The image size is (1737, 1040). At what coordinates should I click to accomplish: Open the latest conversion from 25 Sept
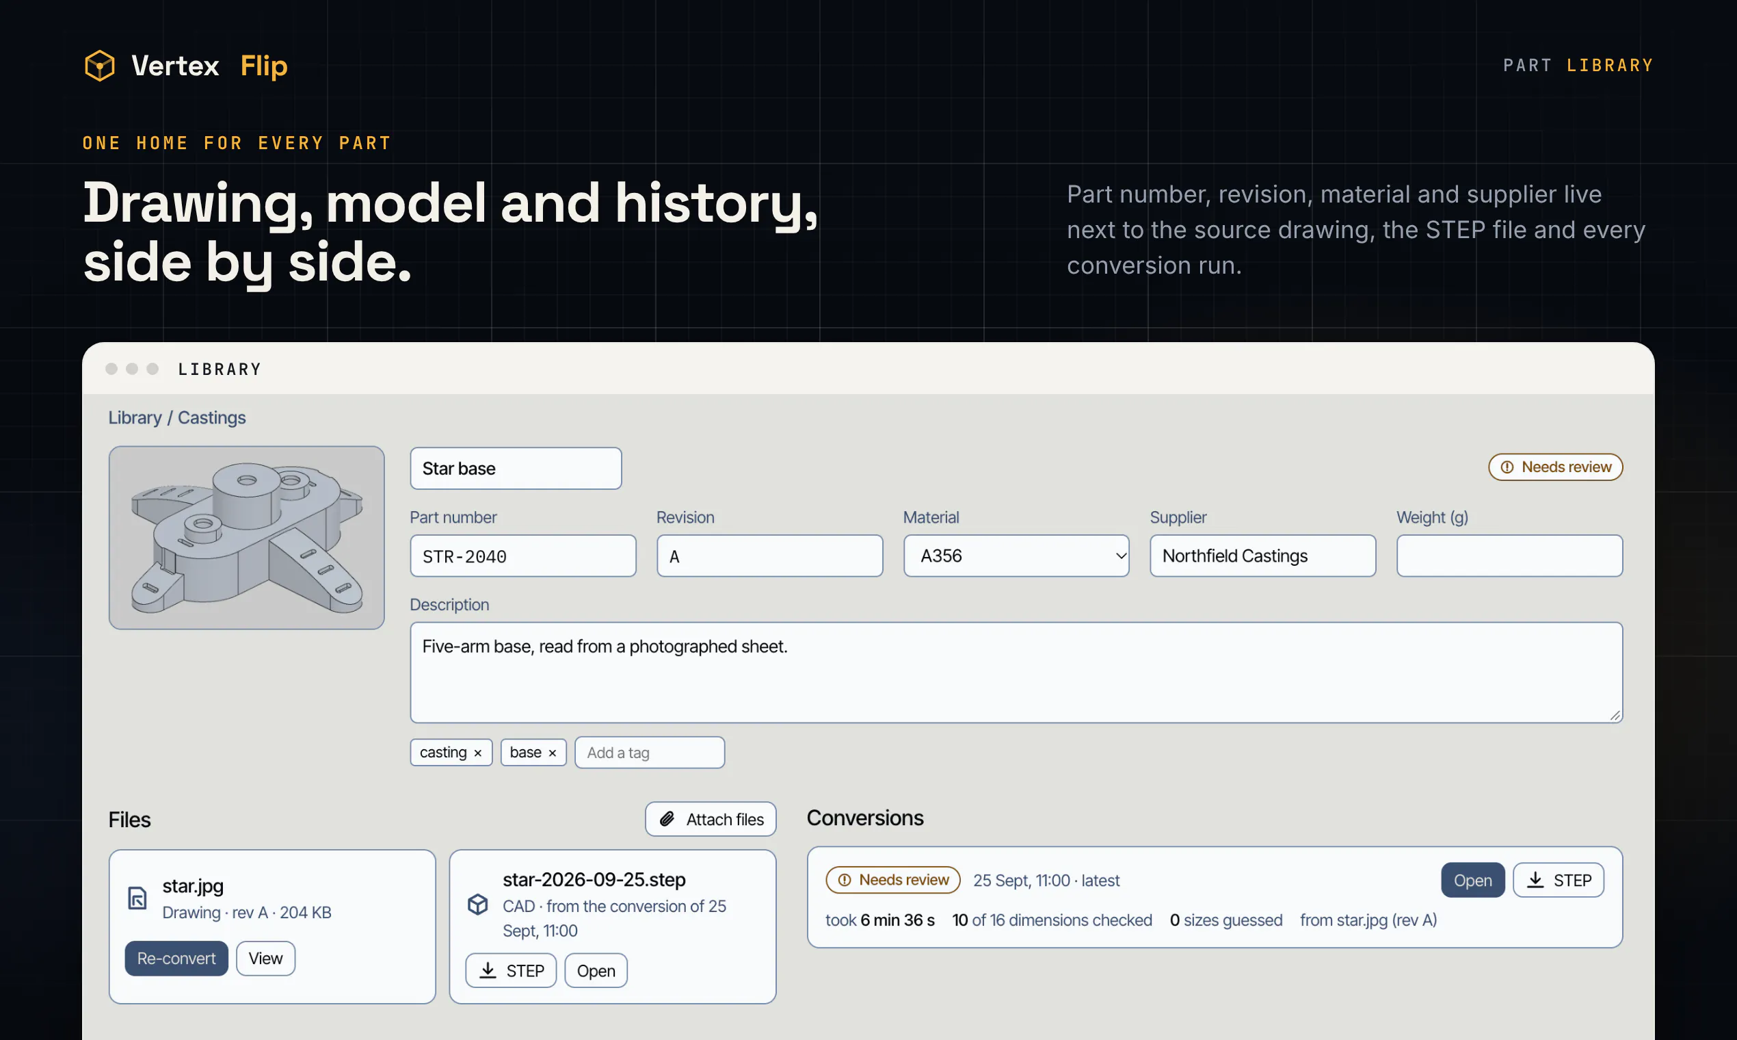pyautogui.click(x=1472, y=880)
